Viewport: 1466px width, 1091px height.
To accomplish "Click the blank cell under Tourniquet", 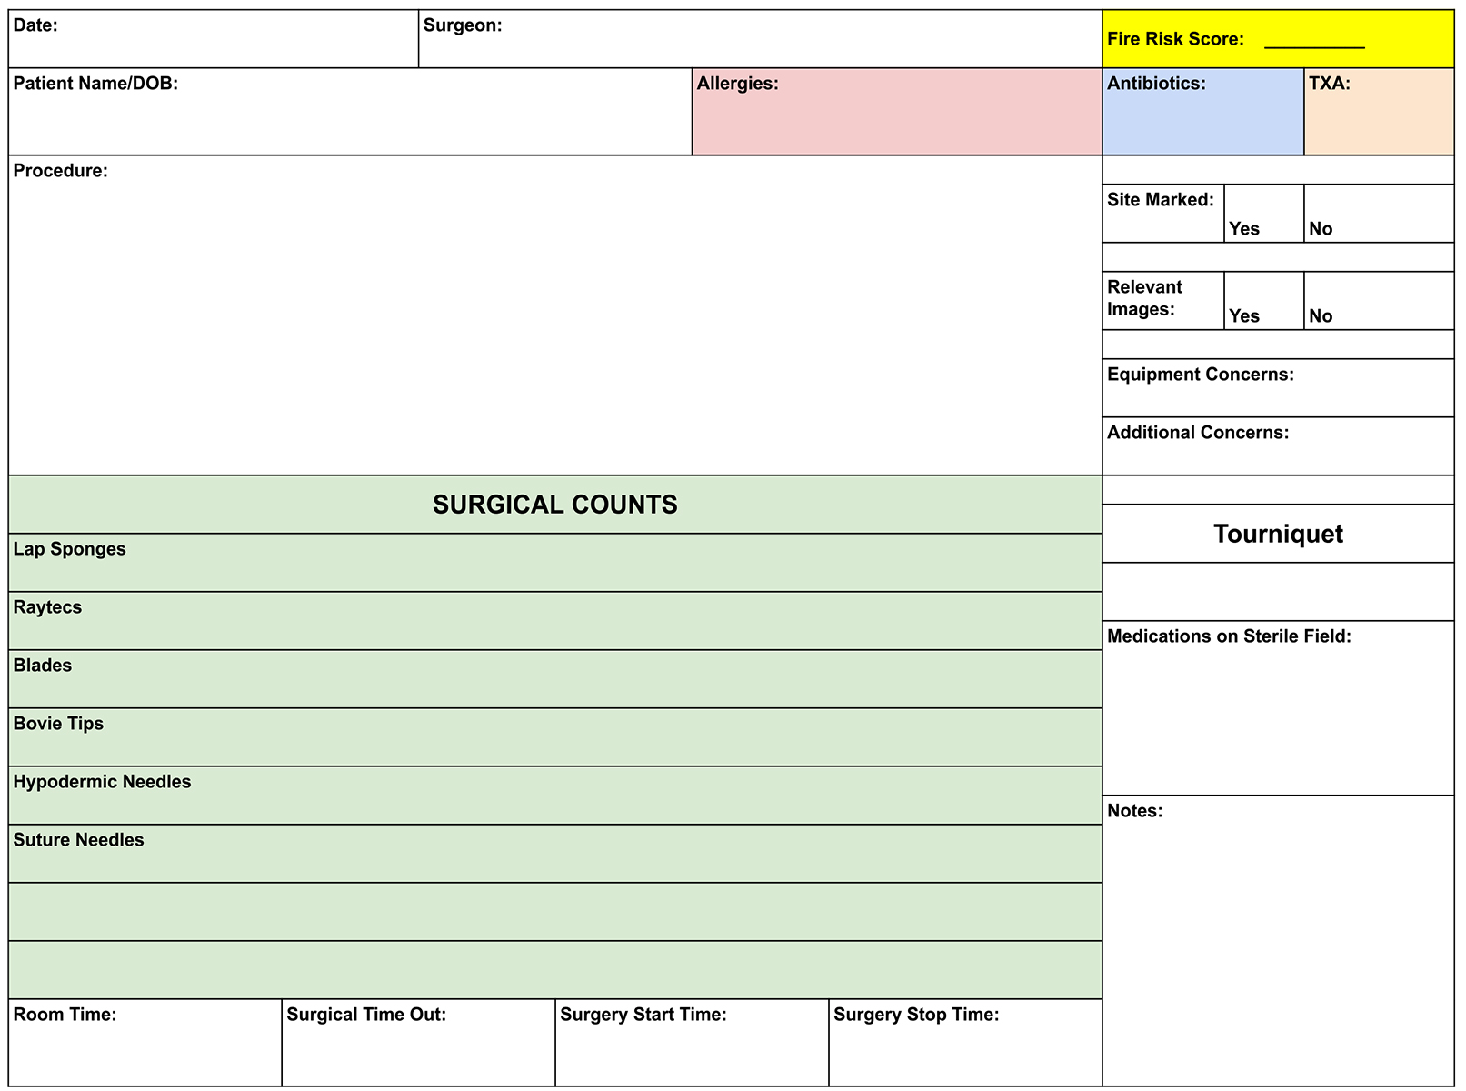I will [x=1279, y=592].
